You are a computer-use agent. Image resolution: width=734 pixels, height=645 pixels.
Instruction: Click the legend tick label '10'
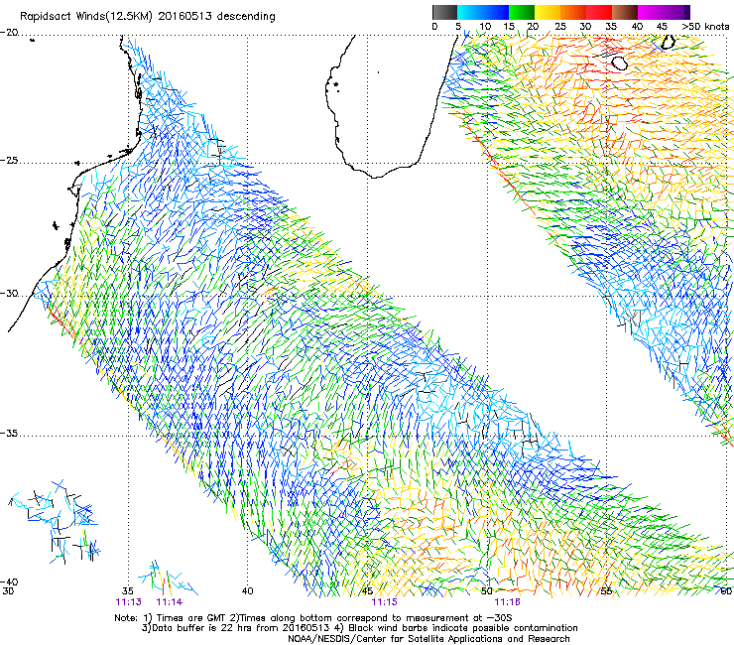coord(485,27)
